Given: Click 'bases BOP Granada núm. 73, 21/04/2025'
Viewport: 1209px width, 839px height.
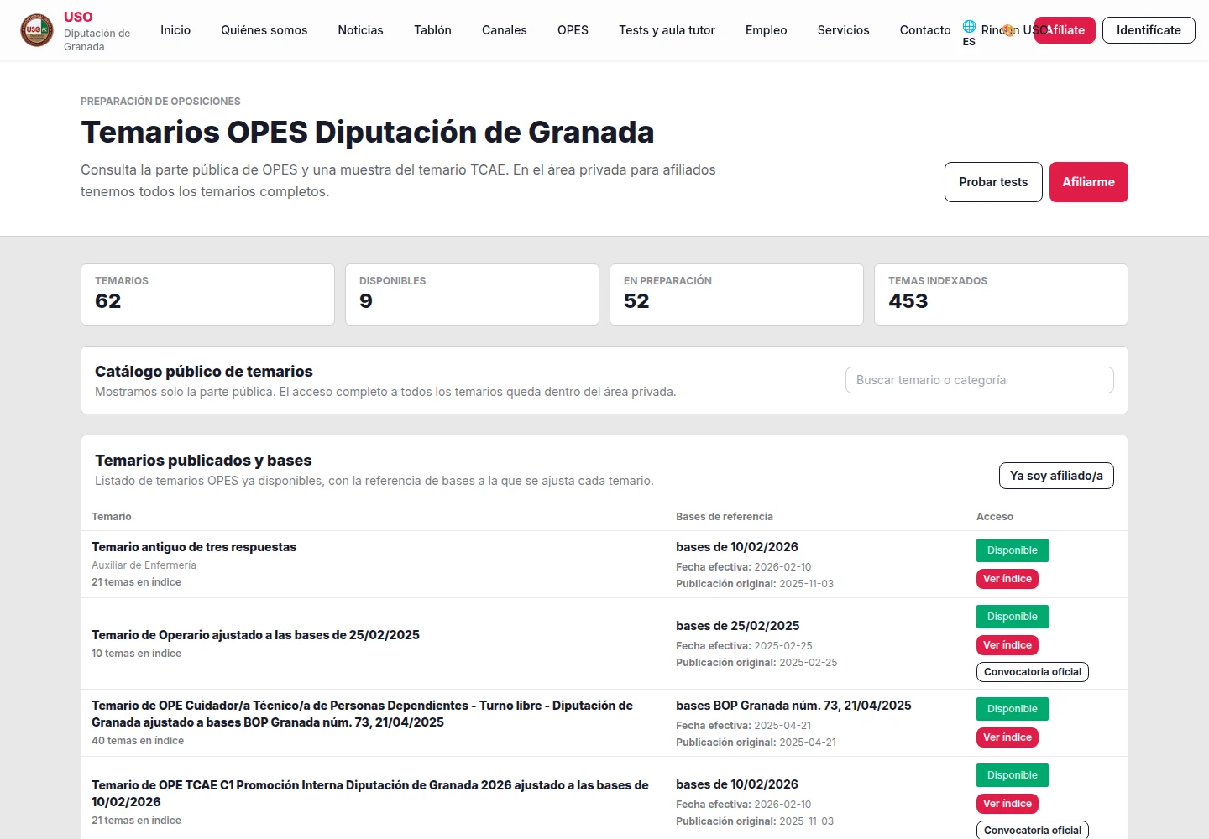Looking at the screenshot, I should [793, 706].
